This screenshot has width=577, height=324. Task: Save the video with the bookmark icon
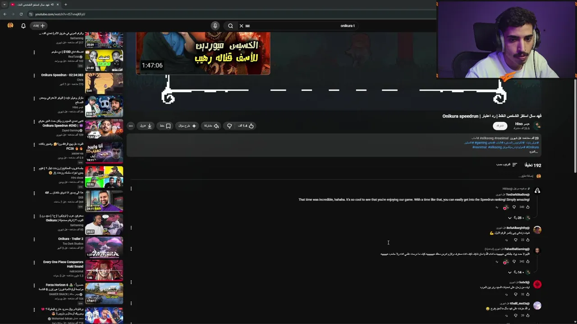(x=165, y=126)
